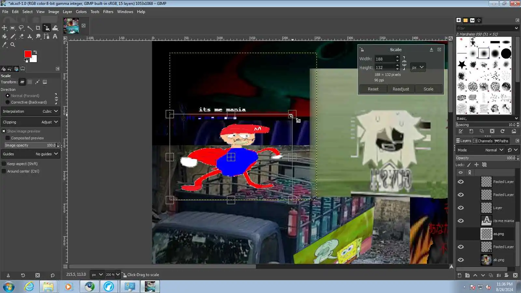Set transform target to path
521x293 pixels.
[37, 82]
